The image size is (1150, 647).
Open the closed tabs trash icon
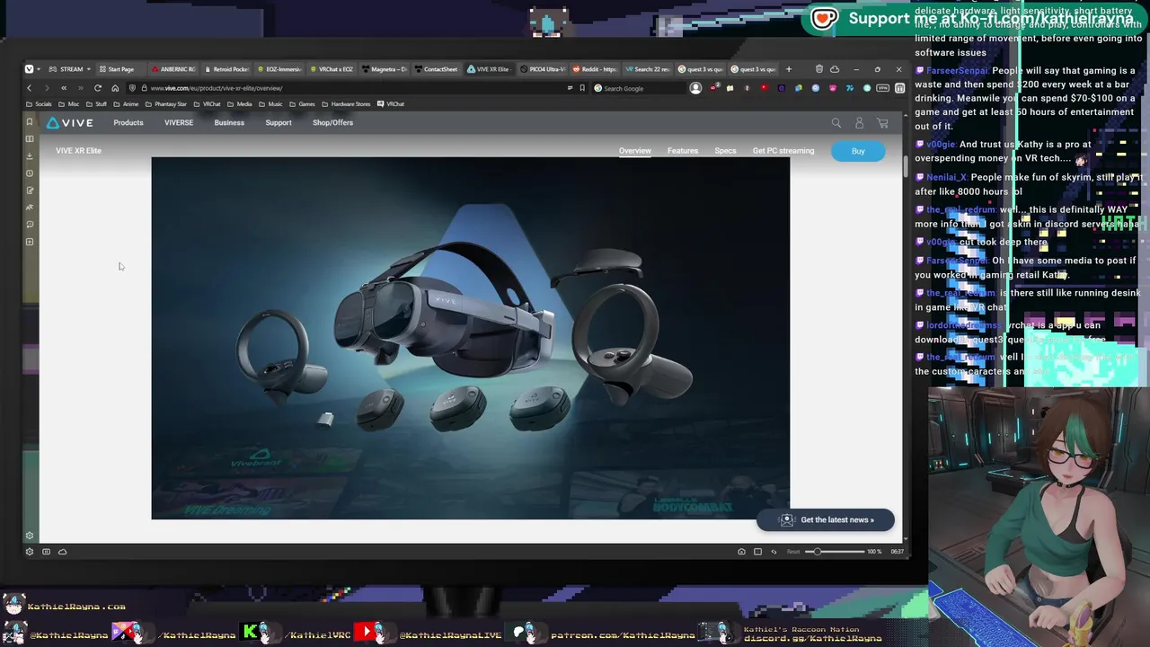[818, 69]
